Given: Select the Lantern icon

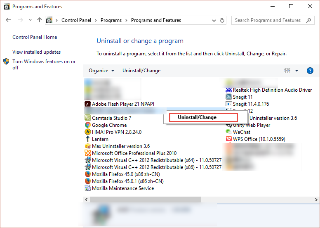Looking at the screenshot, I should click(87, 139).
